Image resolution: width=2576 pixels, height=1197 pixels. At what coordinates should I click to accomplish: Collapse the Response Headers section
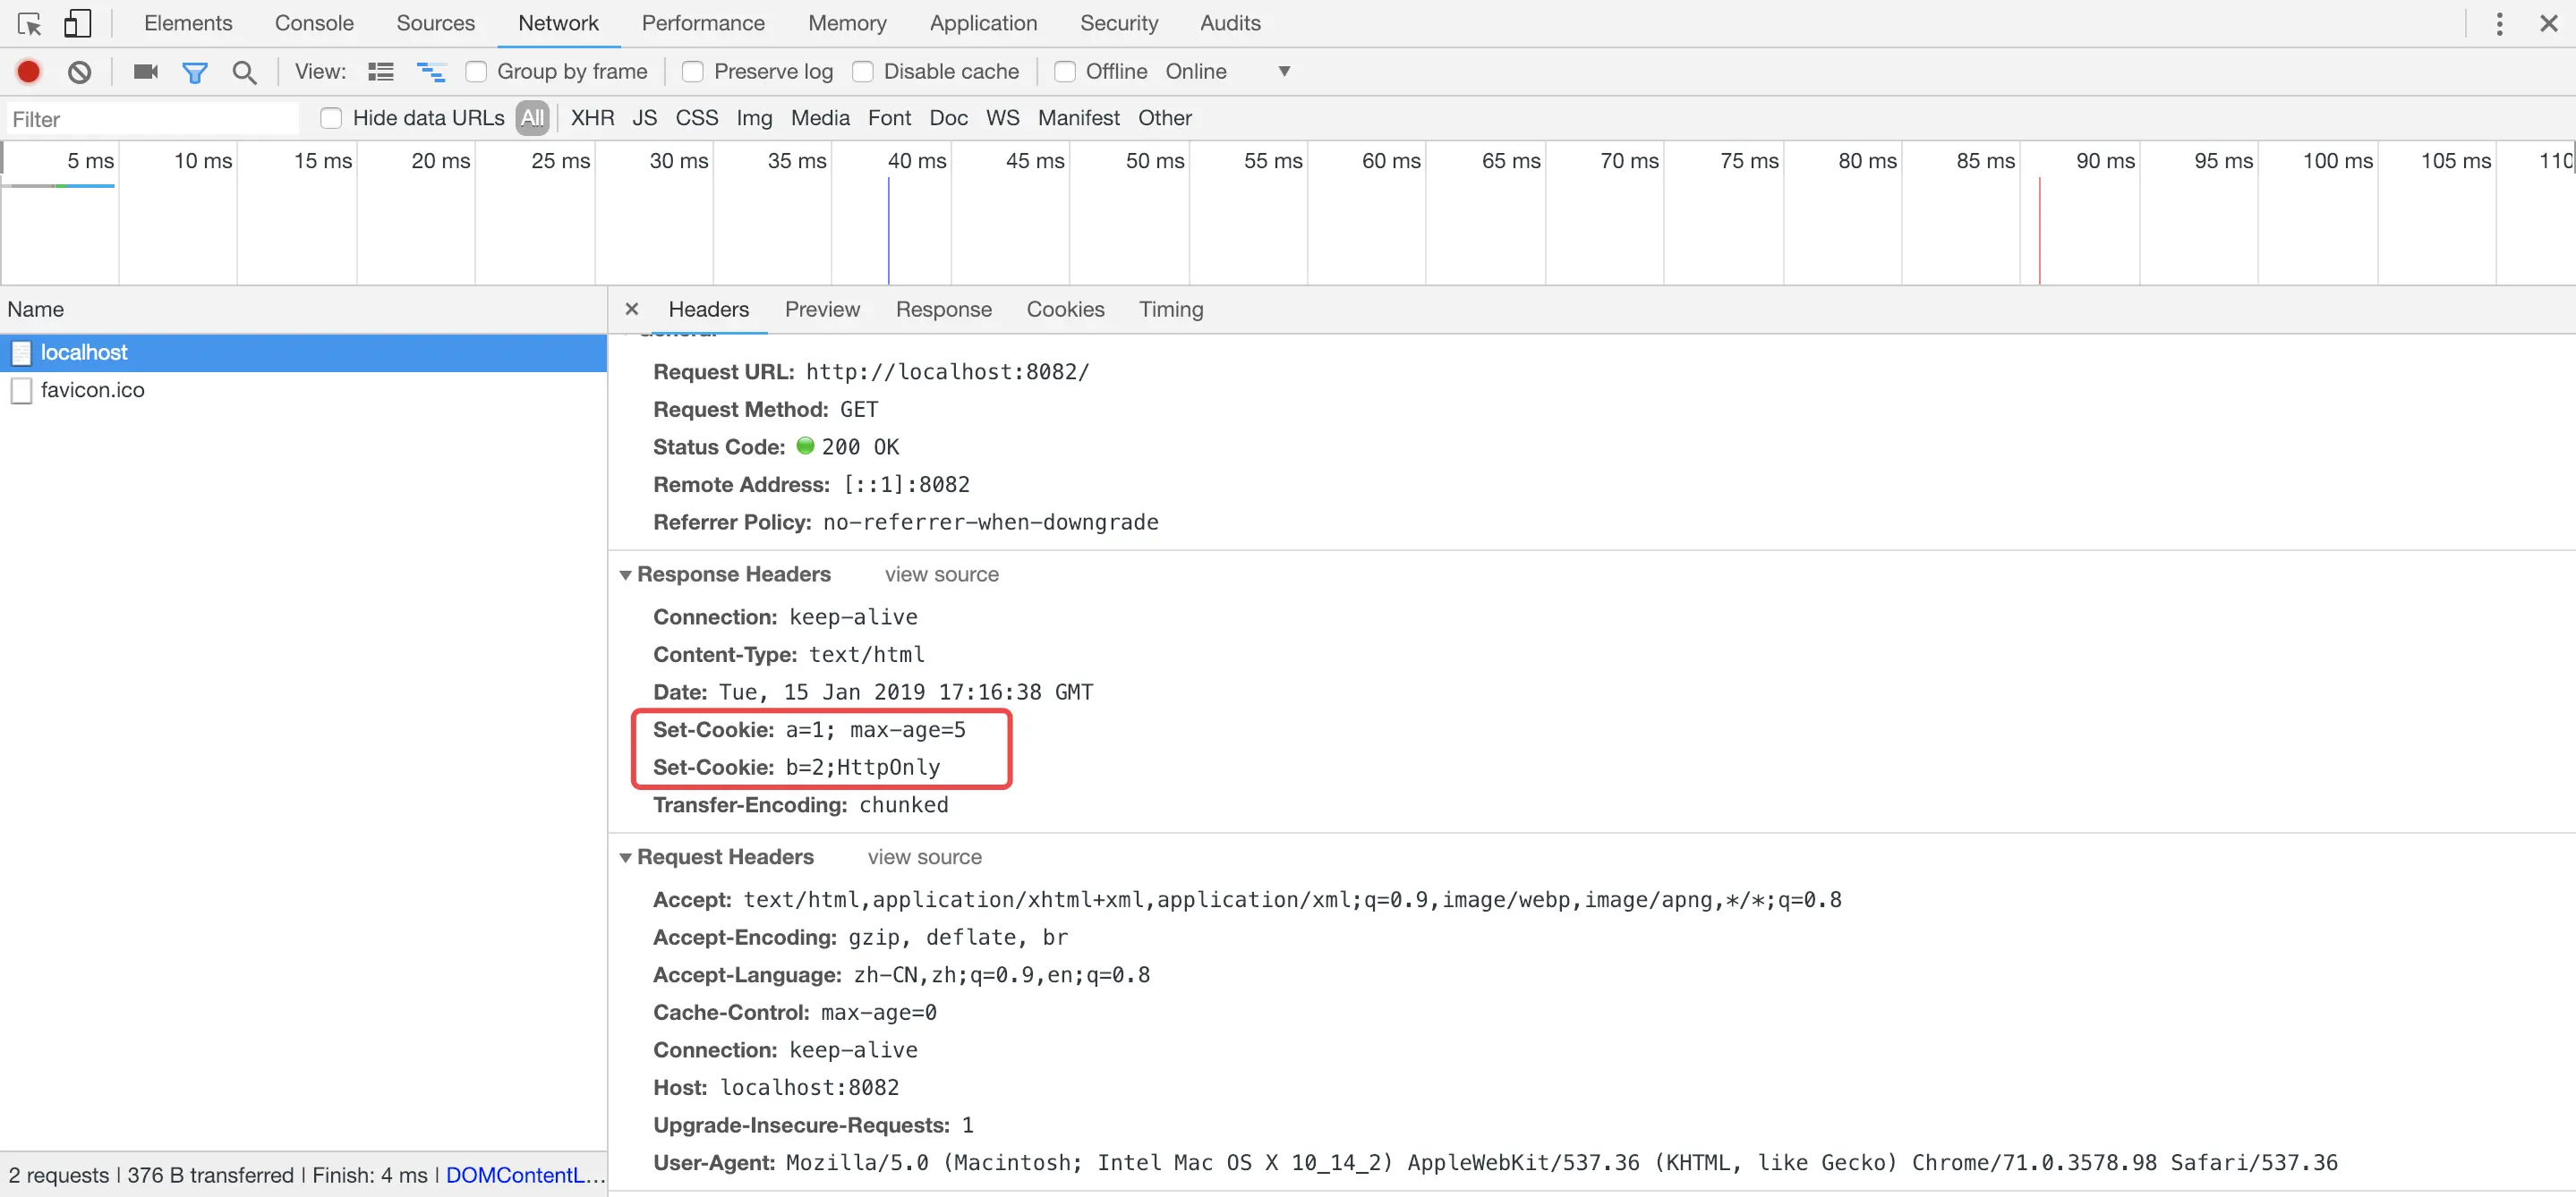click(626, 574)
